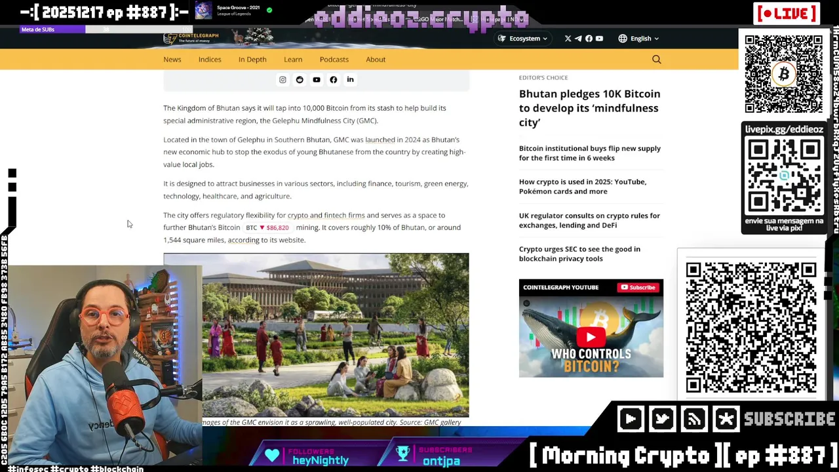The height and width of the screenshot is (472, 839).
Task: Click the Space Groove 2021 game thumbnail
Action: coord(203,10)
